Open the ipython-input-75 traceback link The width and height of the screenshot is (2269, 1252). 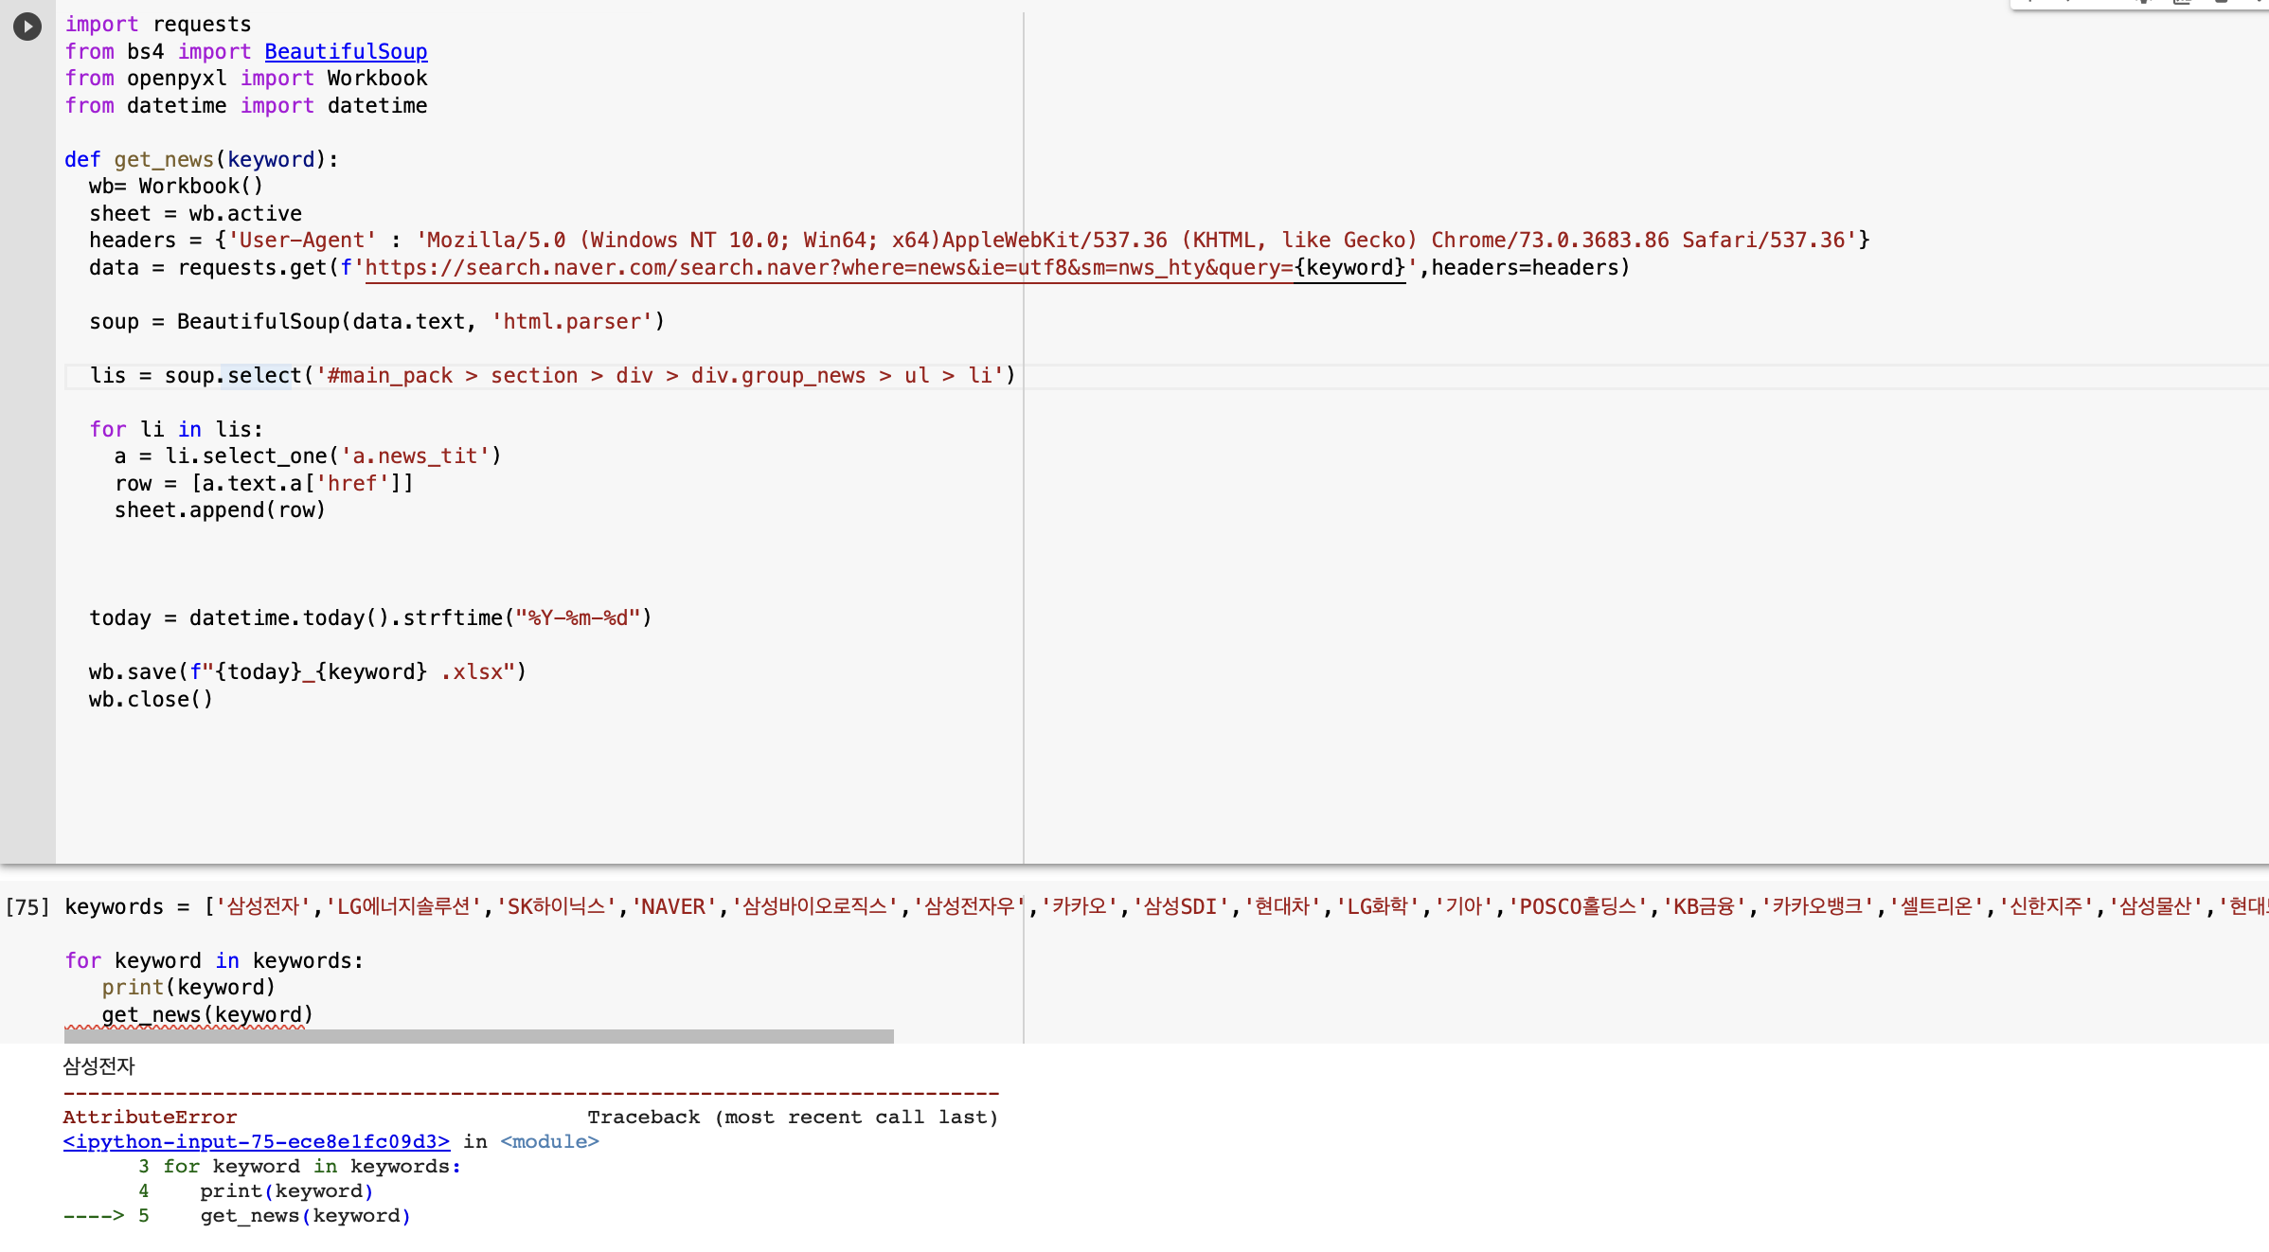(256, 1142)
